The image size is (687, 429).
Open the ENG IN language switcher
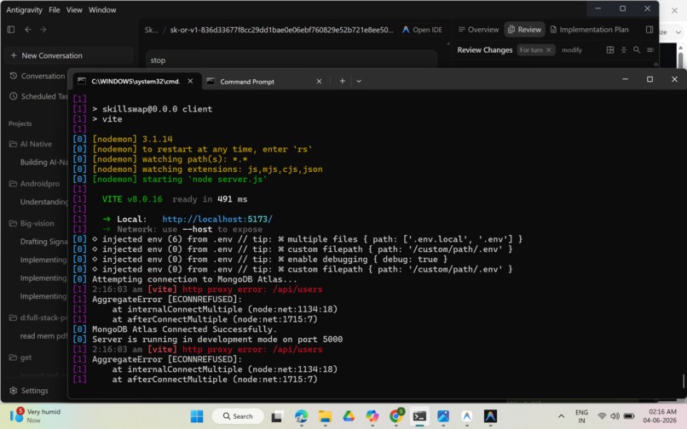pos(581,416)
